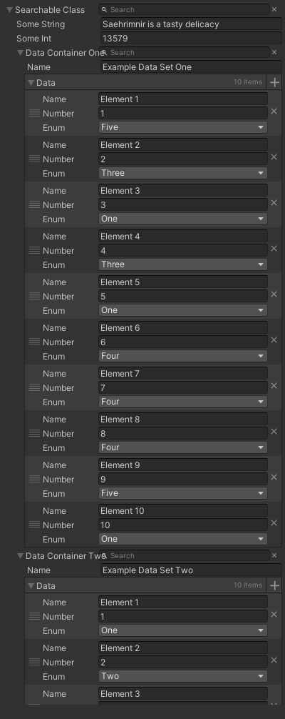Clear the Searchable Class search field

point(274,9)
